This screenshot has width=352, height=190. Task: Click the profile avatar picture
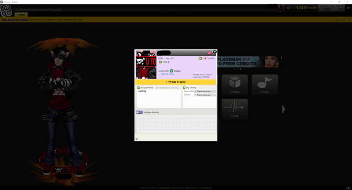point(146,65)
